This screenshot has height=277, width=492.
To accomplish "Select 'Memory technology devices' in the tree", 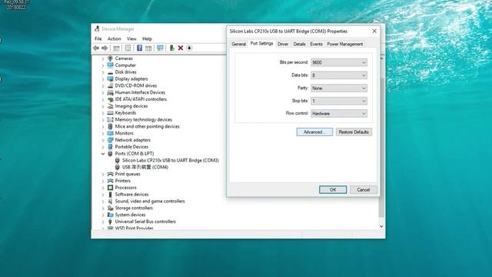I will pos(144,120).
